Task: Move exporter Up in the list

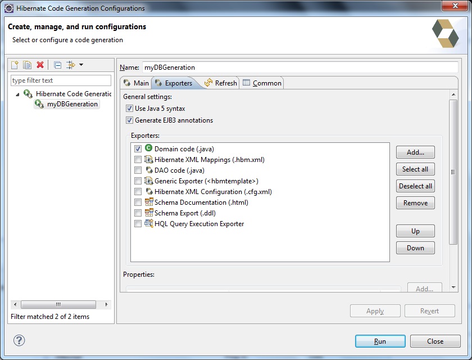Action: point(415,231)
